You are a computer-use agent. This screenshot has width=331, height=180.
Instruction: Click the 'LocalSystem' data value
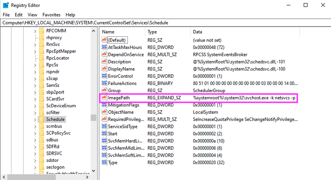[x=206, y=112]
